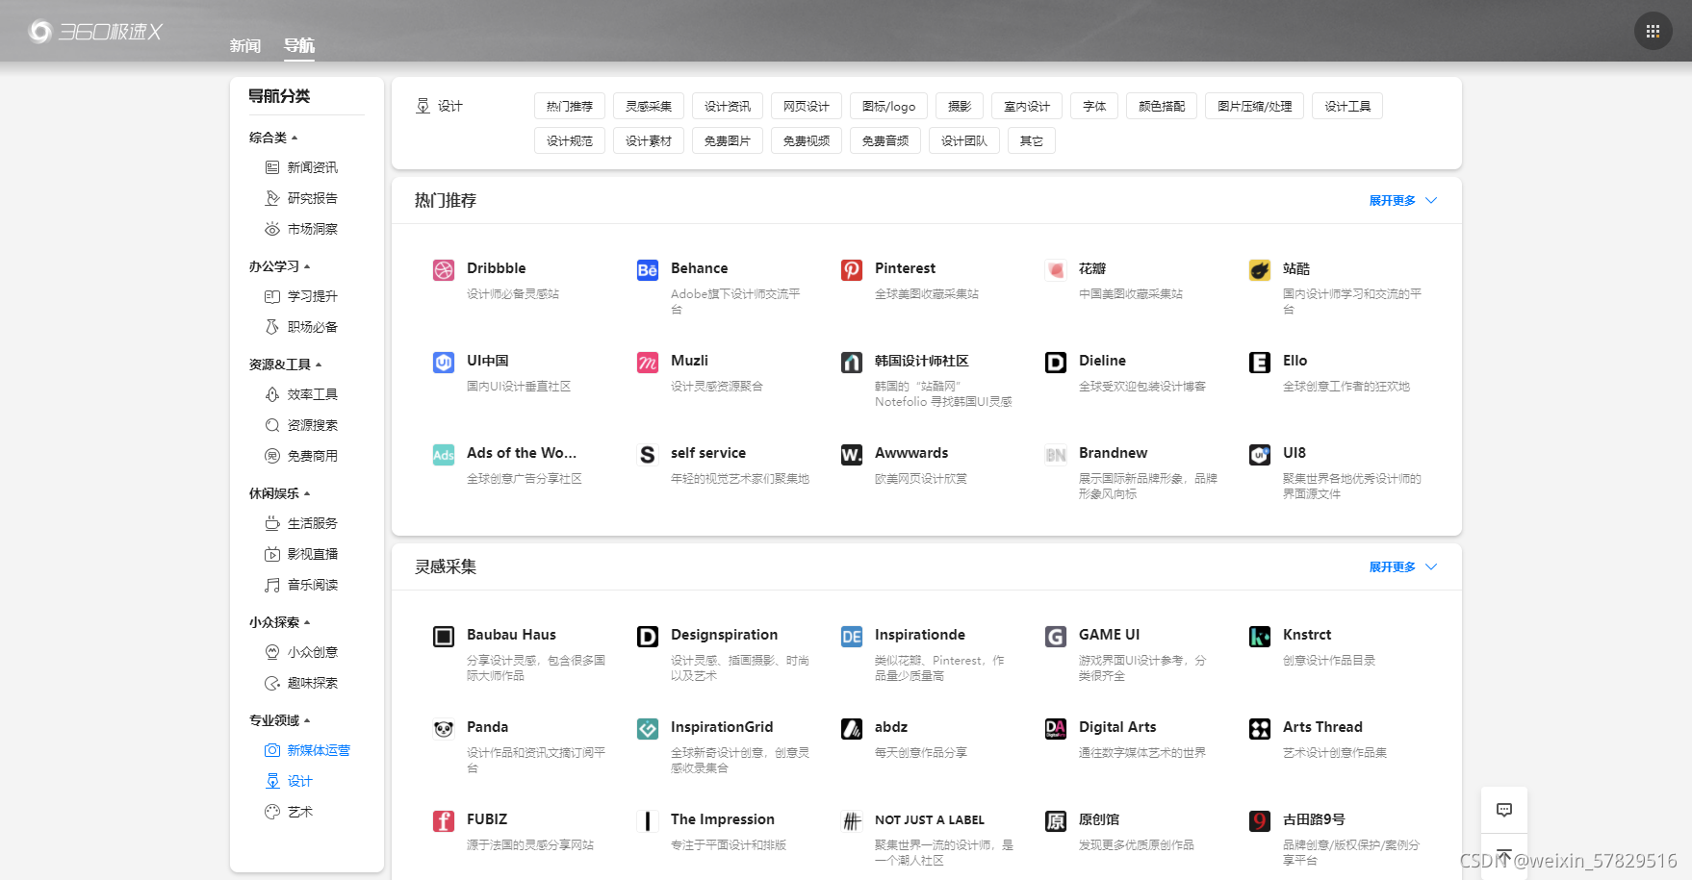
Task: Open the Brandnew site link
Action: pos(1114,453)
